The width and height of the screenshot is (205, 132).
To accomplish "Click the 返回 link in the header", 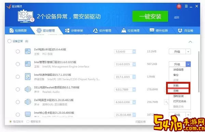I will [176, 17].
